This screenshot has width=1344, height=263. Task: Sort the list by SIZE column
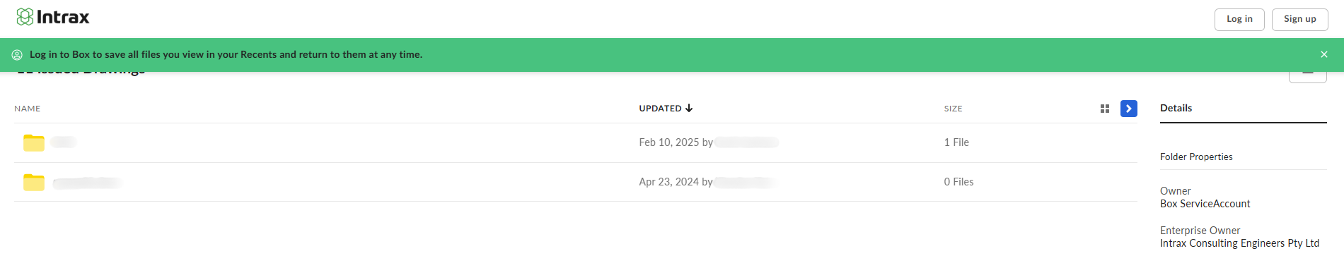point(953,109)
